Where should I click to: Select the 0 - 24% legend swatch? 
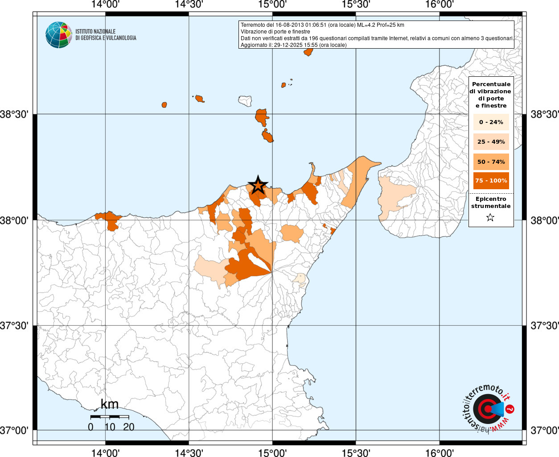click(x=491, y=122)
